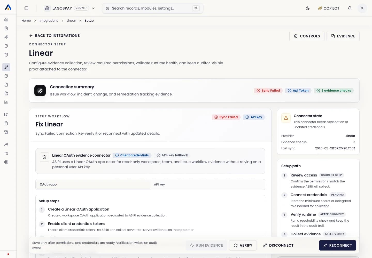Open the locked-book sidebar icon

6,93
